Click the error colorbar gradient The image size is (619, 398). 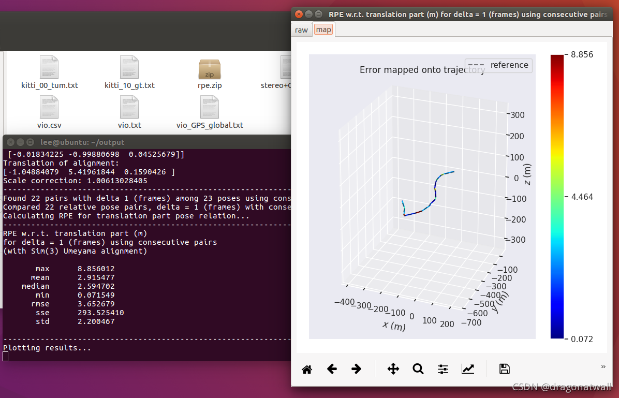pyautogui.click(x=557, y=197)
